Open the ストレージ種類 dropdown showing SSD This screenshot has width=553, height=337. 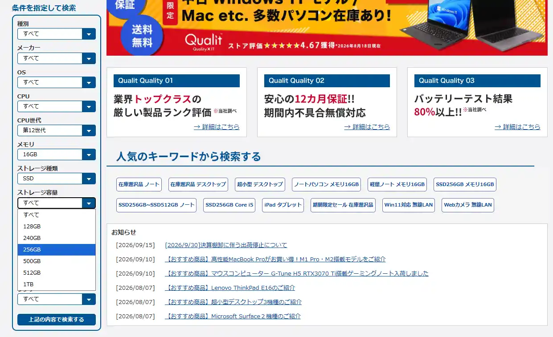tap(57, 179)
